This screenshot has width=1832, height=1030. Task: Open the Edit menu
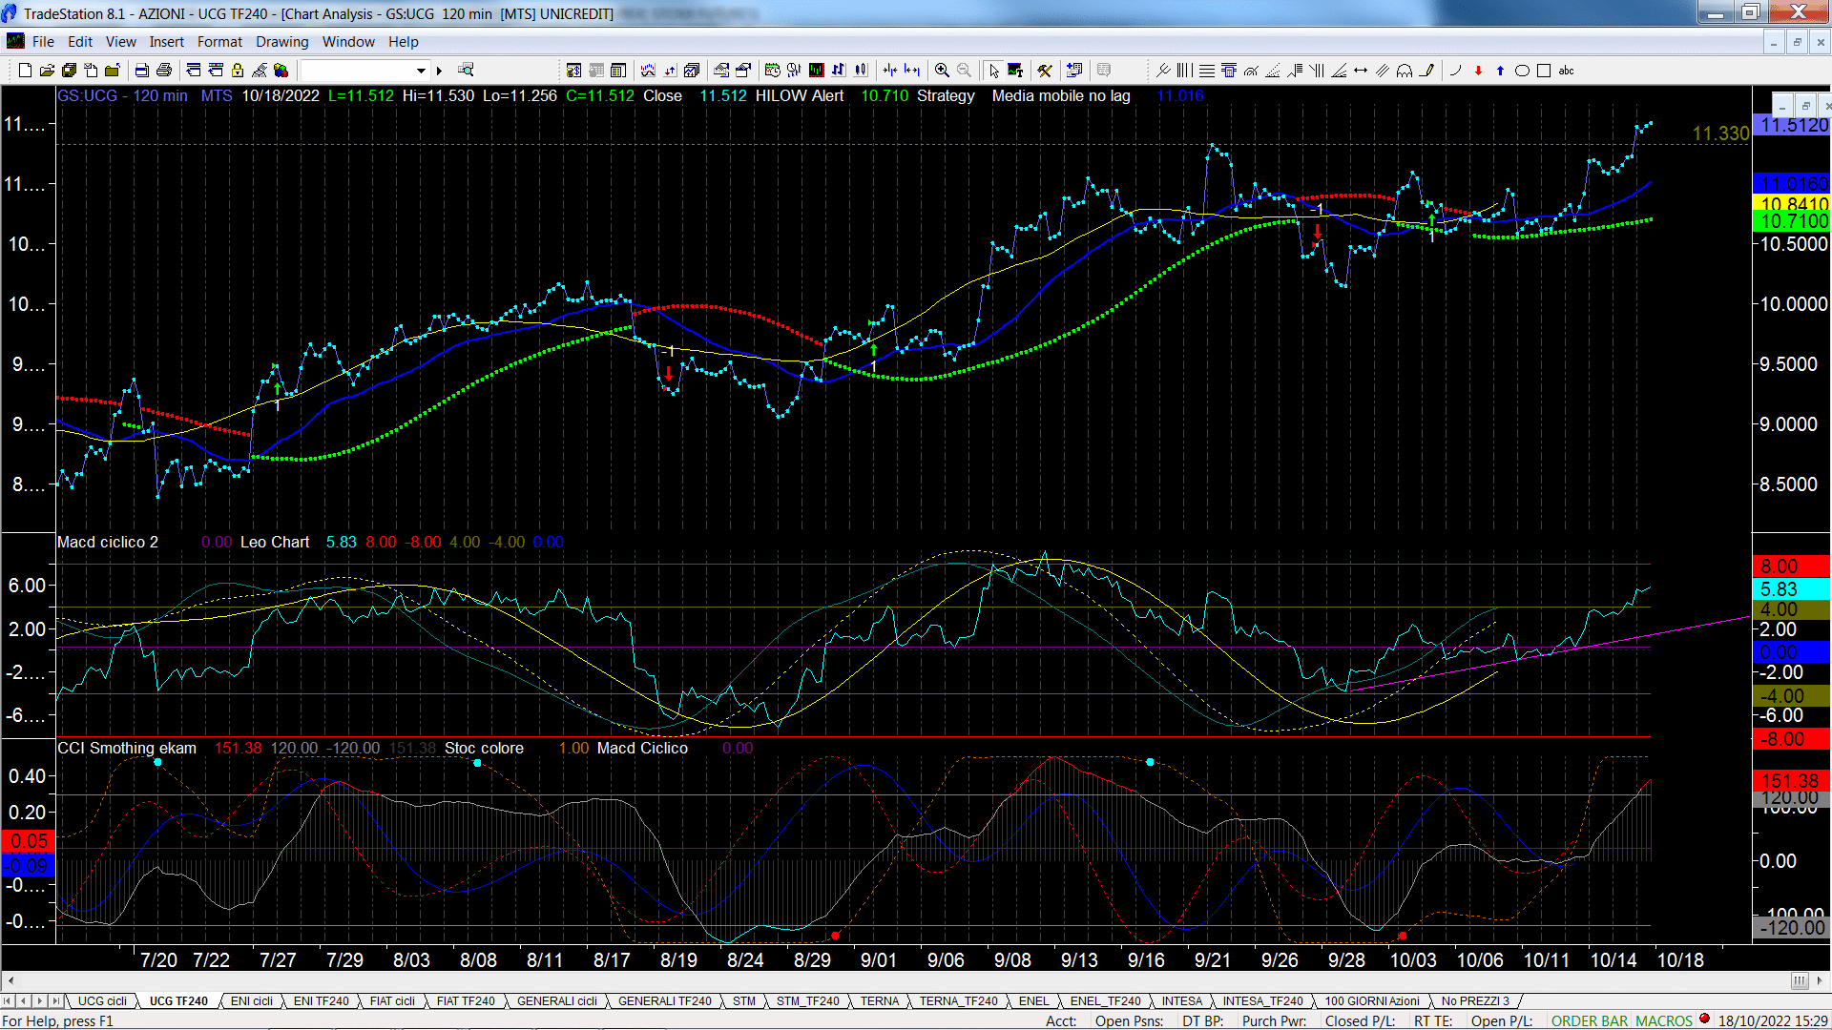(80, 42)
